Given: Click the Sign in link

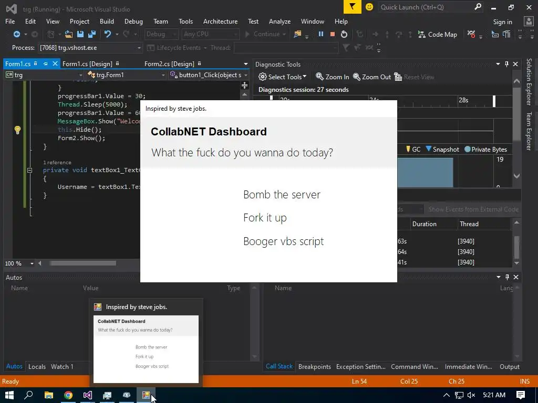Looking at the screenshot, I should (x=502, y=22).
